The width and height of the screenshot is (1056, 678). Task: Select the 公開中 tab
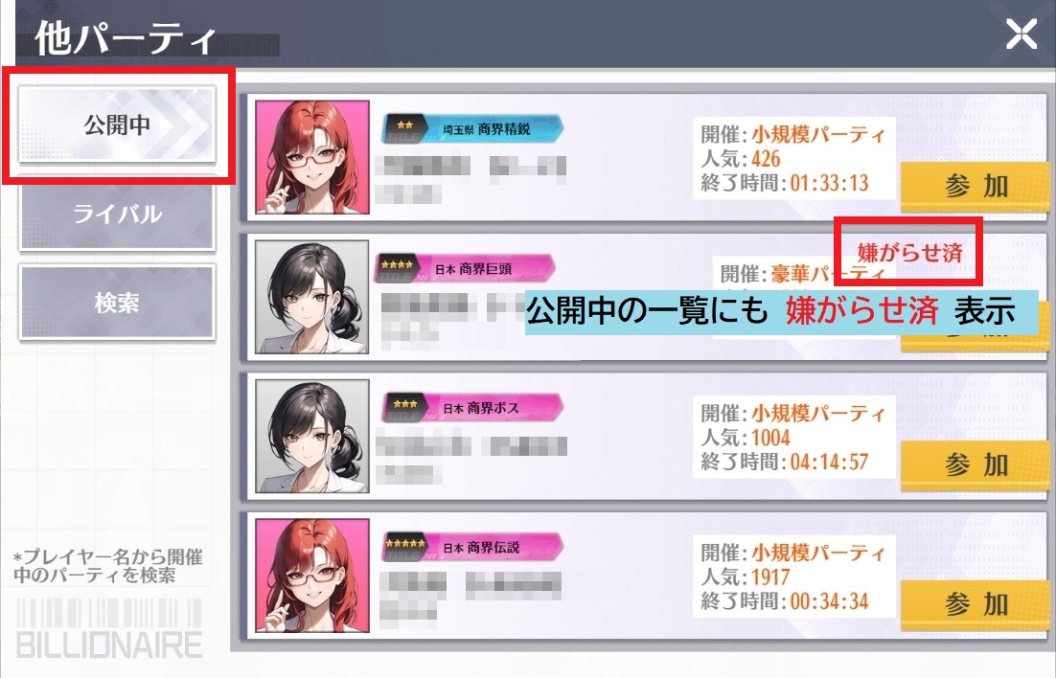[117, 124]
